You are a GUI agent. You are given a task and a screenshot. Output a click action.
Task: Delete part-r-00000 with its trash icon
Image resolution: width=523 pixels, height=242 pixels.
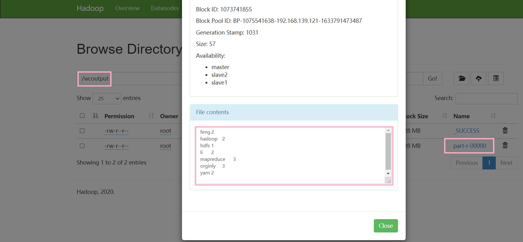[x=505, y=145]
